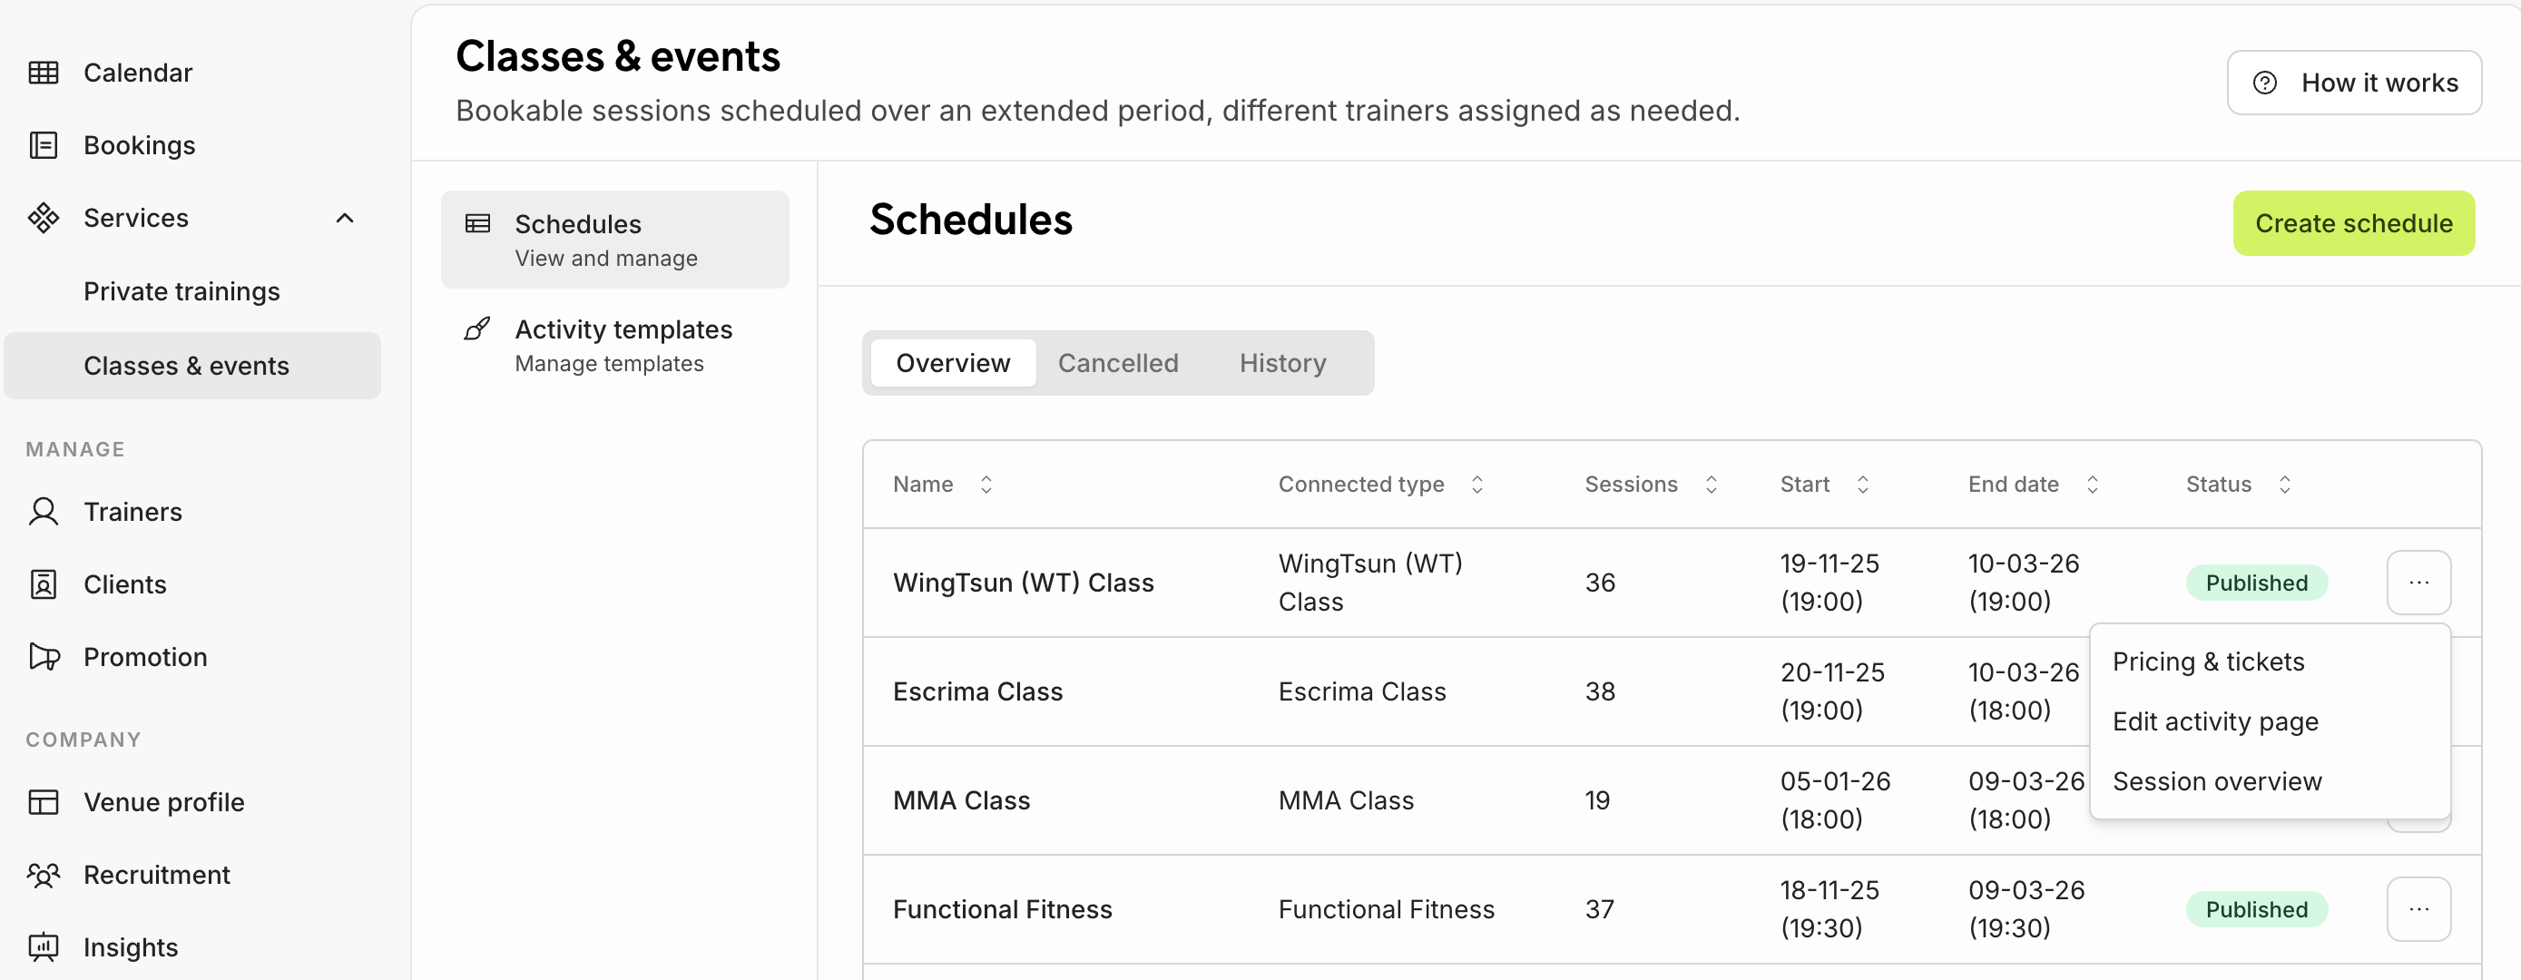2521x980 pixels.
Task: Choose Session overview in context menu
Action: pyautogui.click(x=2217, y=781)
